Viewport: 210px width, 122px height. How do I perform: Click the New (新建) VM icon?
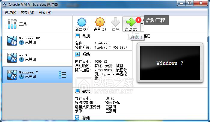81,22
